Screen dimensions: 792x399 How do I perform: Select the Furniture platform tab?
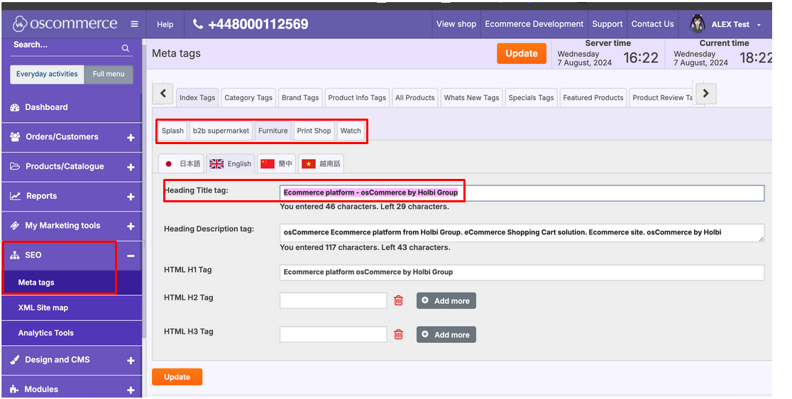pyautogui.click(x=273, y=131)
